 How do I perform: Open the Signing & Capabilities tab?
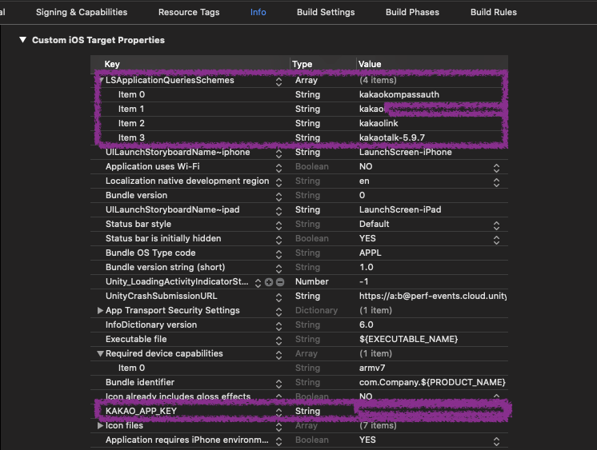82,13
